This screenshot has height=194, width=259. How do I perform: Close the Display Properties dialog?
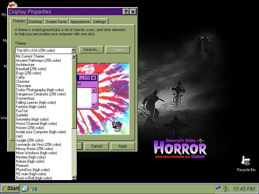[133, 12]
